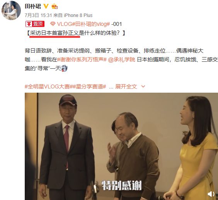Screen dimensions: 218x200
Task: Click the orange verified V badge
Action: tap(46, 6)
